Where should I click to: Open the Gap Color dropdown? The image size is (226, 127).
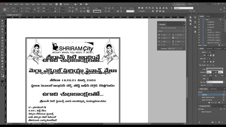224,82
